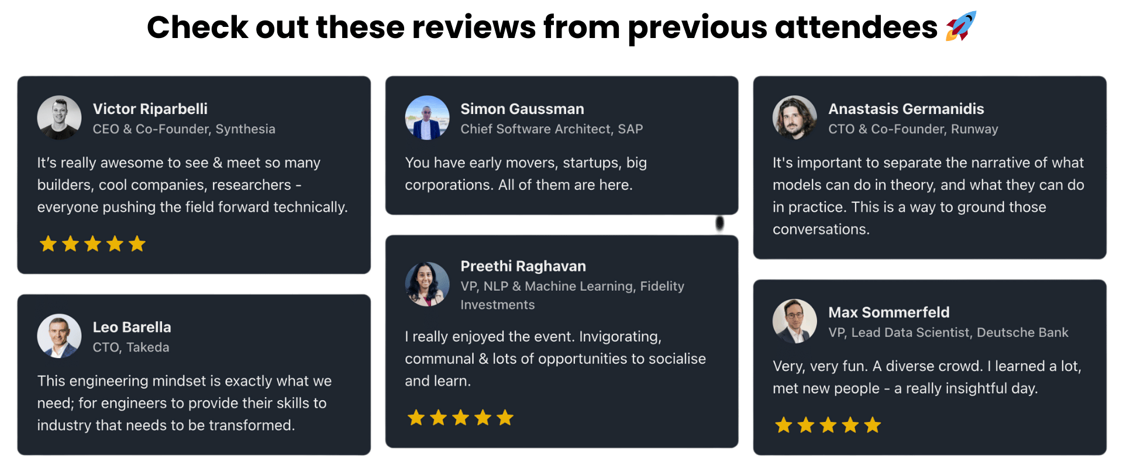
Task: Click the rocket emoji in the heading
Action: [961, 26]
